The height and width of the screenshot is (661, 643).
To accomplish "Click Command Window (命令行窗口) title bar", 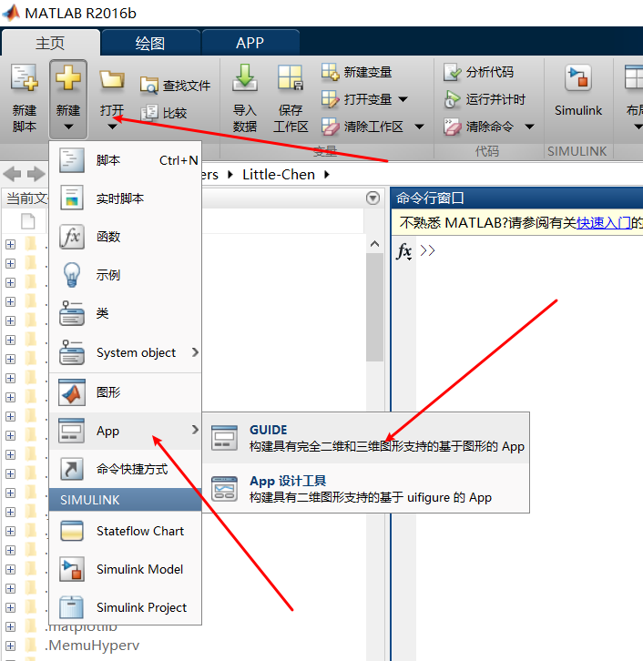I will [517, 198].
